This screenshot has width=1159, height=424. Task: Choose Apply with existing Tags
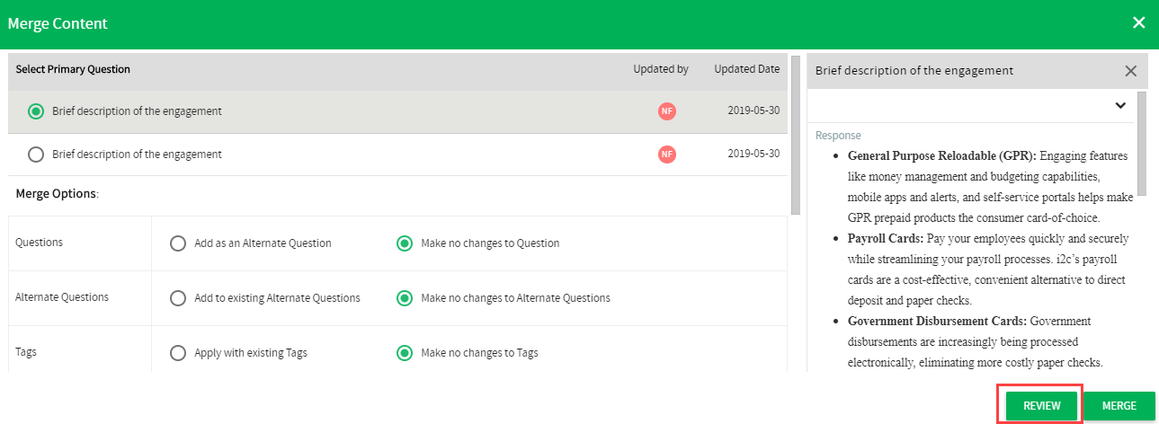click(178, 353)
